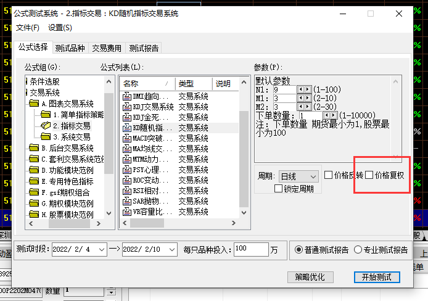This screenshot has height=301, width=428.
Task: Switch to the 测试品种 tab
Action: [x=70, y=48]
